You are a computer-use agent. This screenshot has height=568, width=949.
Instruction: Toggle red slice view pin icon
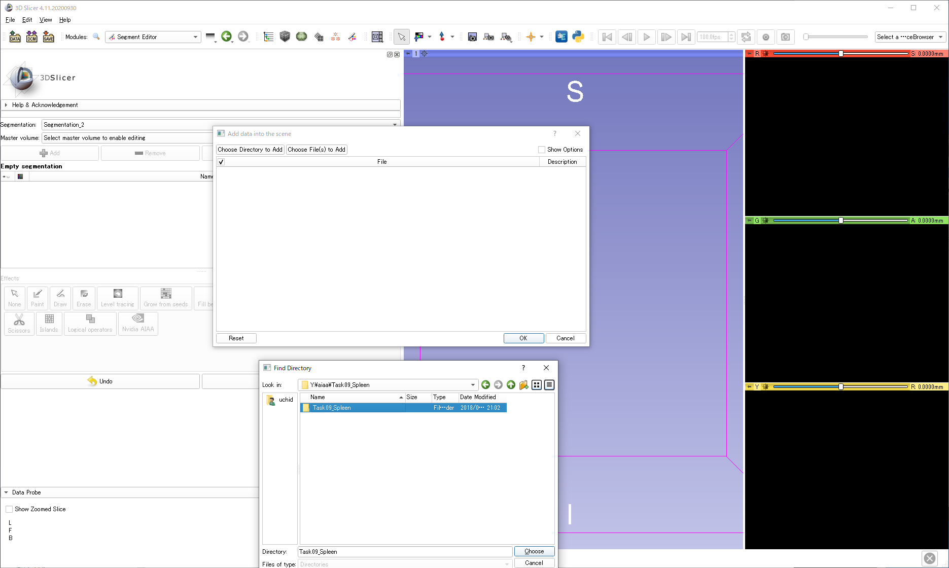[x=749, y=53]
